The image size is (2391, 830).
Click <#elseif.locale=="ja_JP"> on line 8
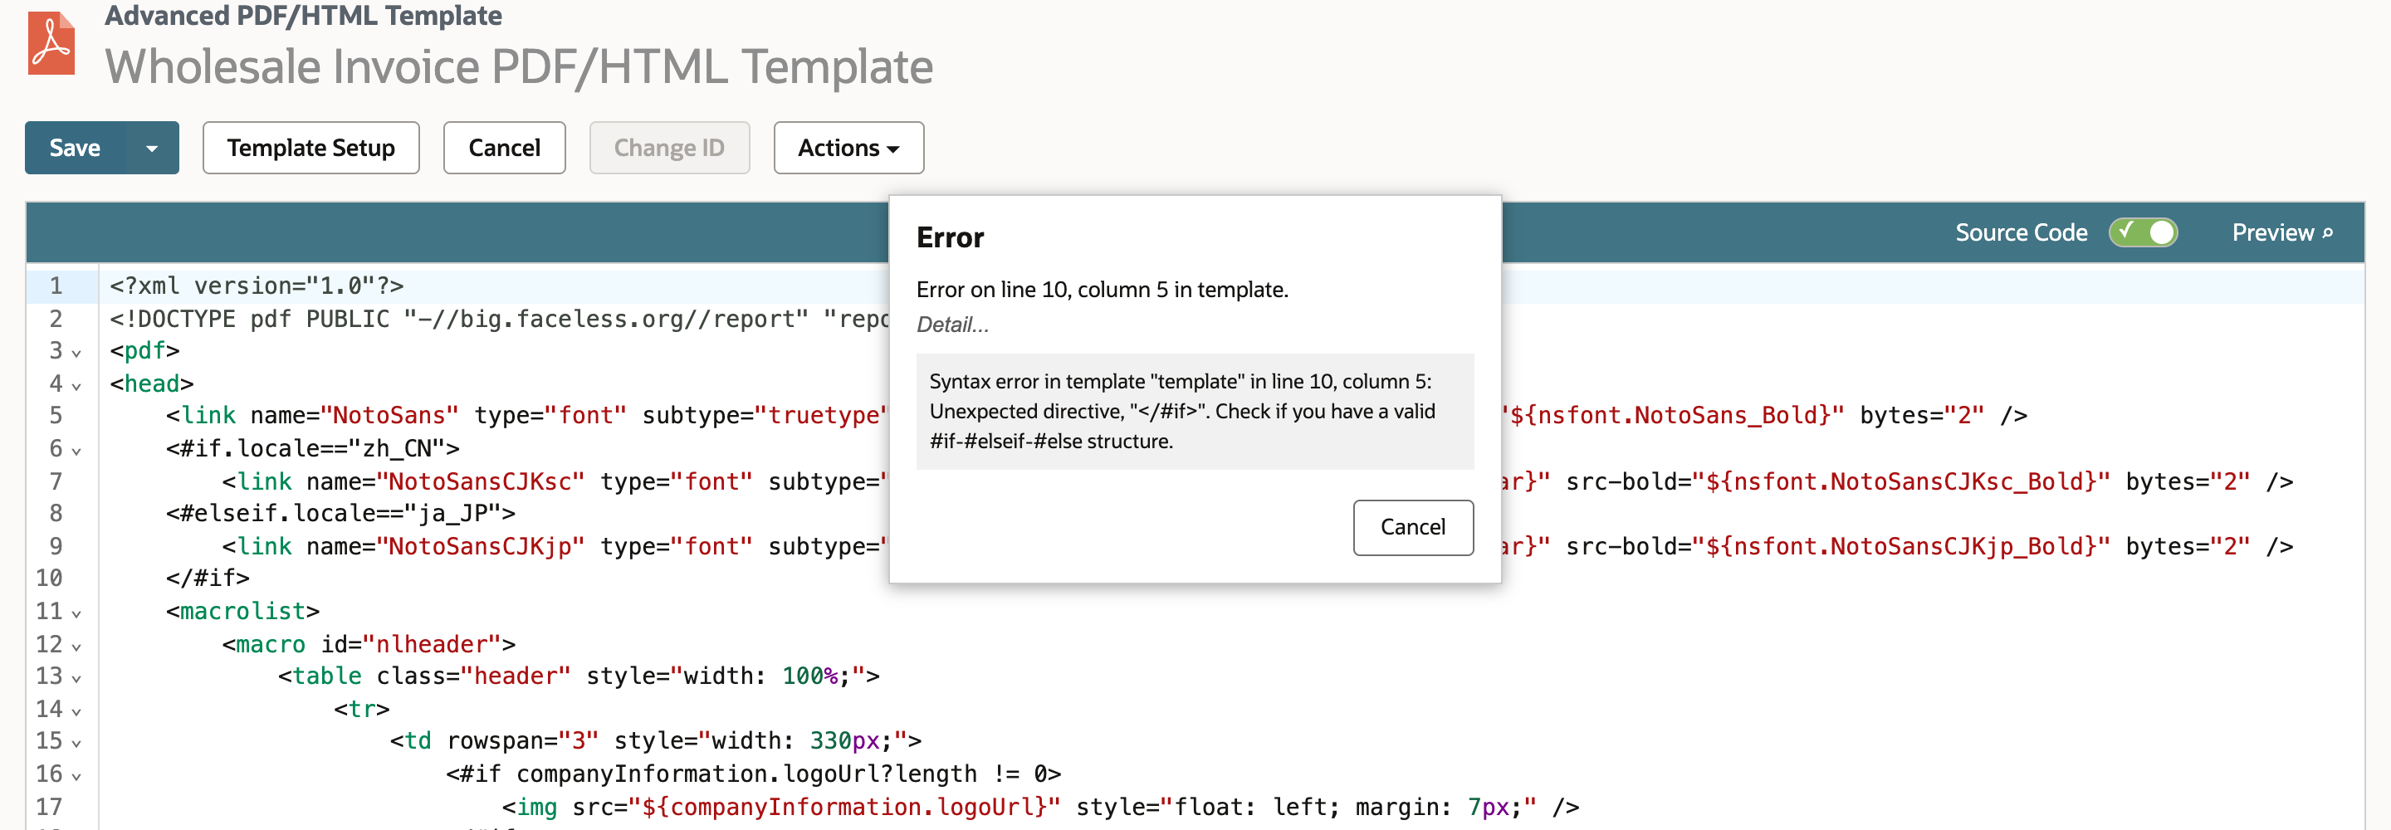[340, 514]
